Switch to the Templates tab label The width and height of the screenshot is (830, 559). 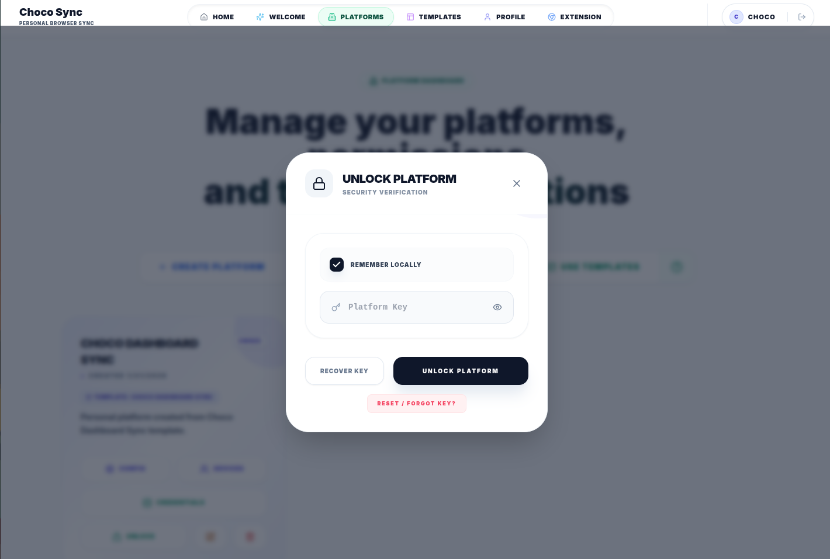pyautogui.click(x=440, y=17)
